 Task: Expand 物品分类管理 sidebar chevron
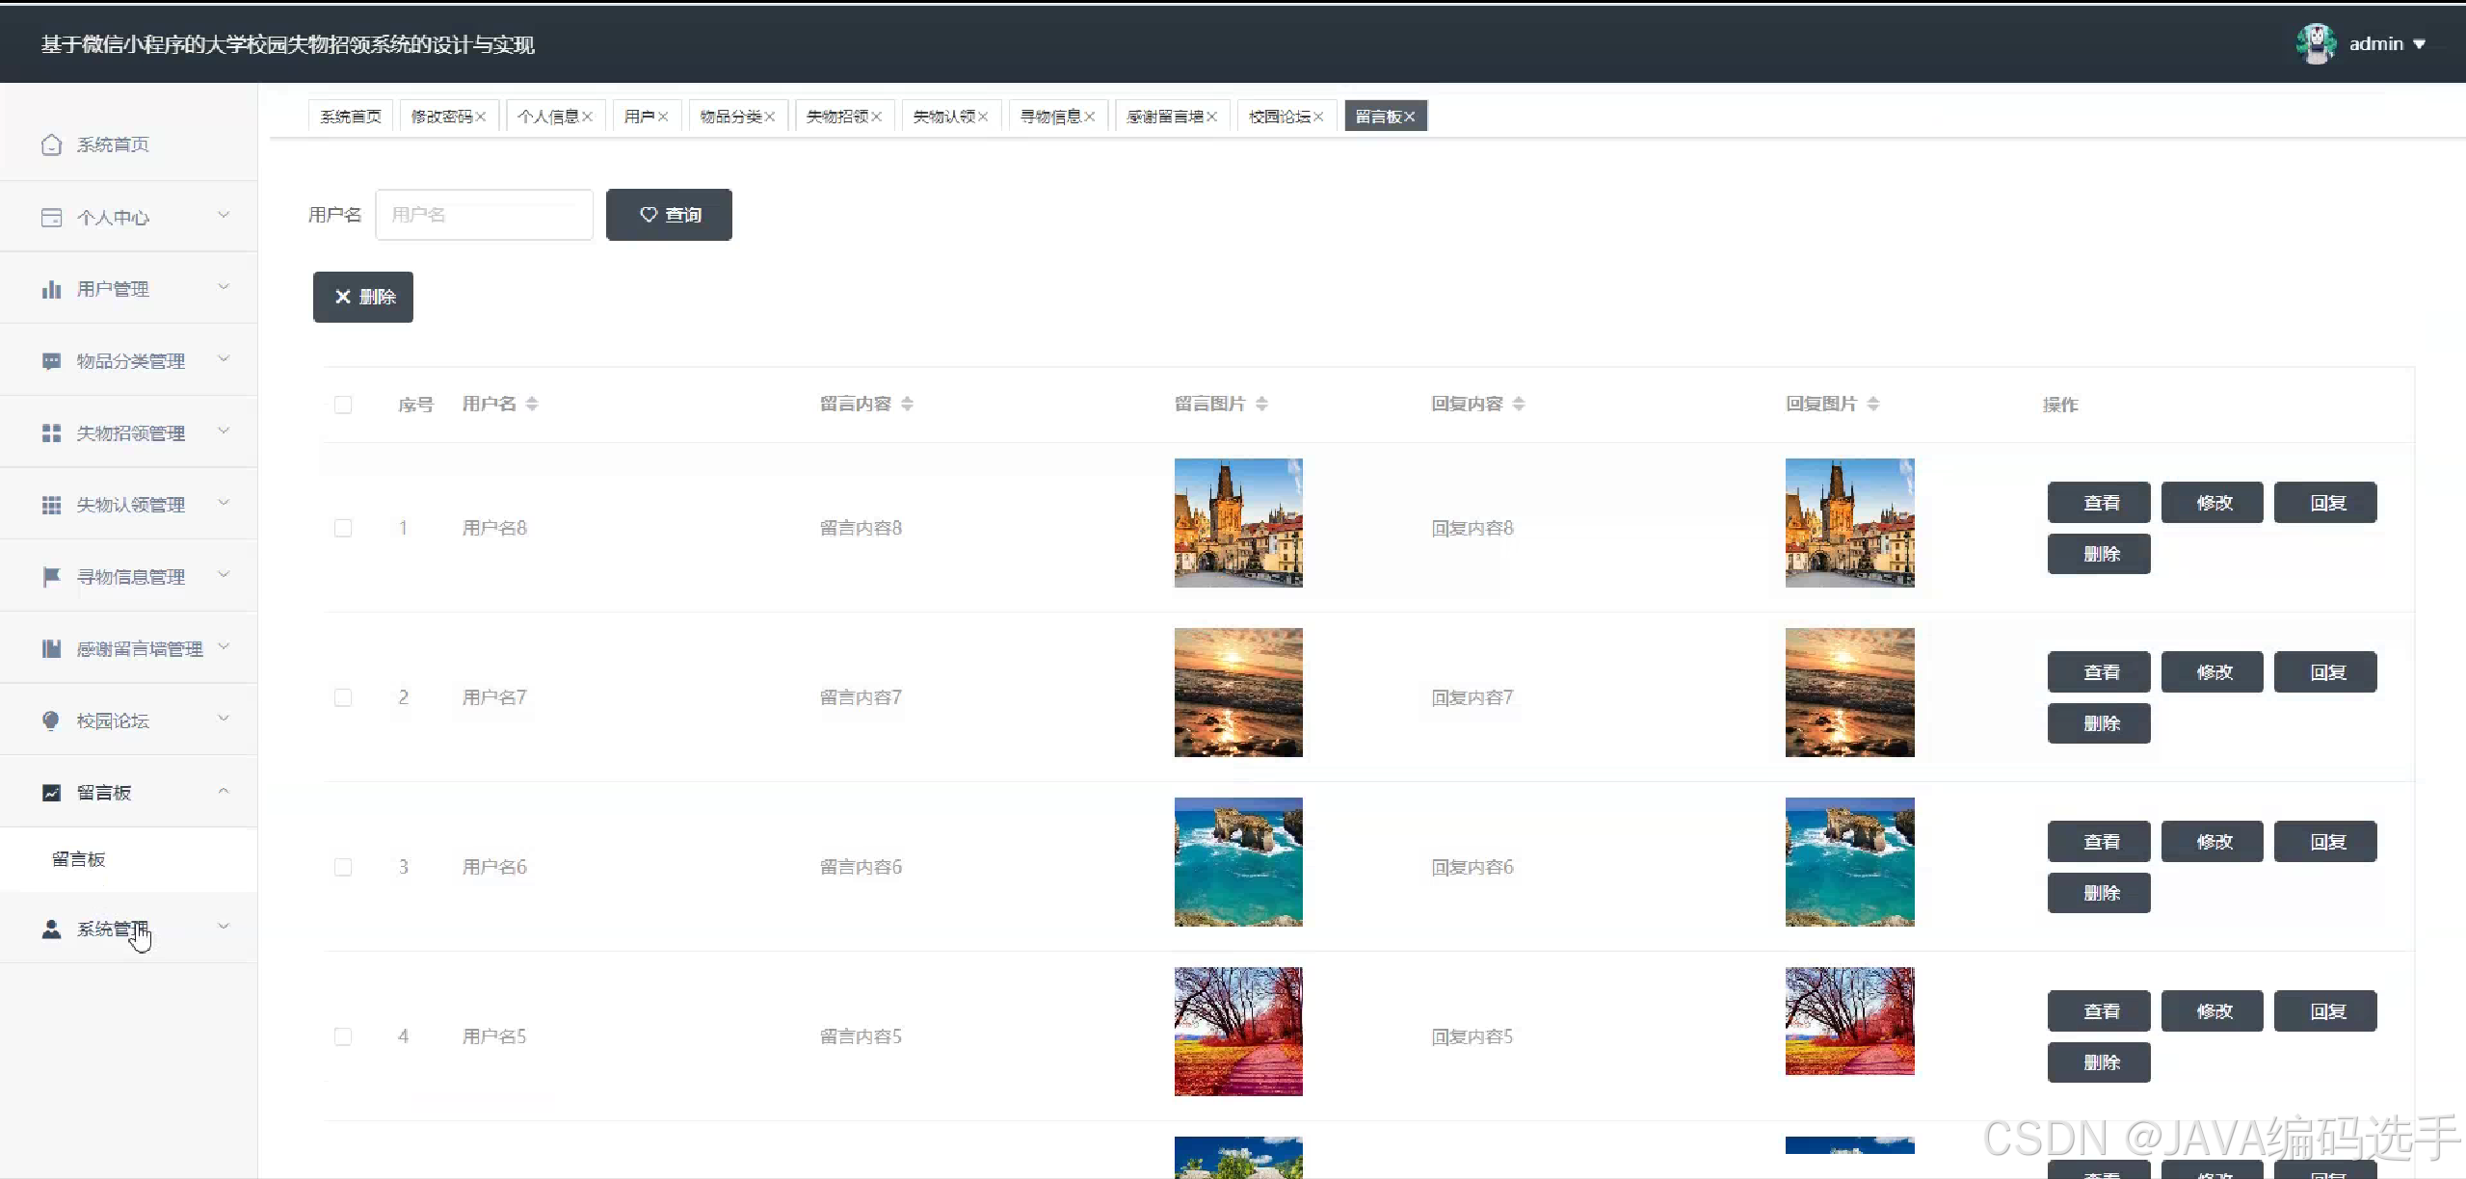[x=224, y=359]
